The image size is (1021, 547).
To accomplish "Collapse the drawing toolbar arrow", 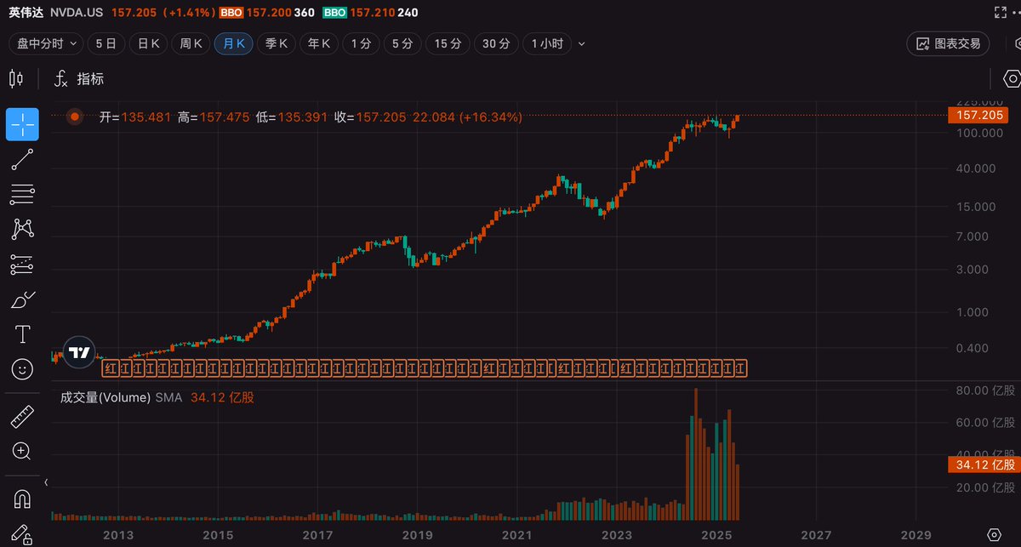I will pos(47,483).
